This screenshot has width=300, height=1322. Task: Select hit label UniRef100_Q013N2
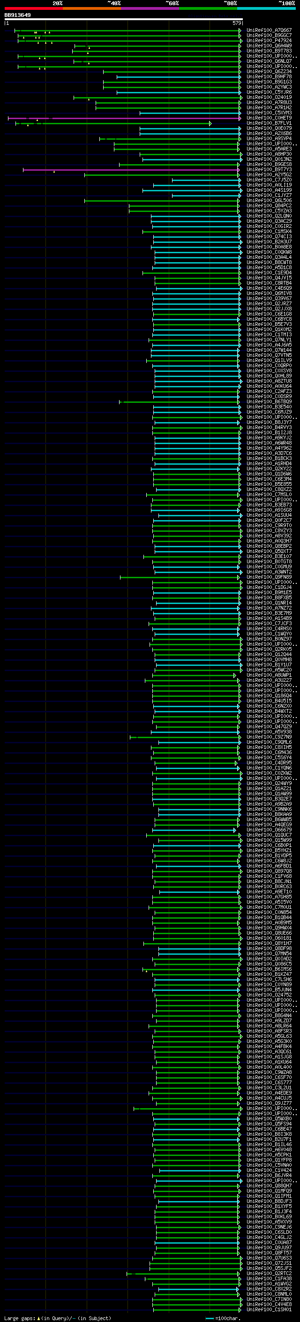269,159
